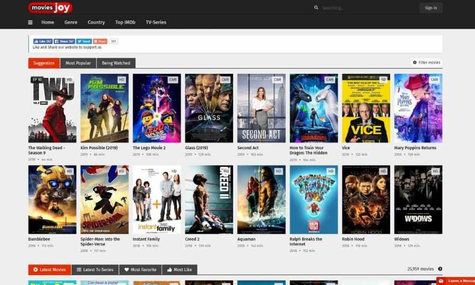Switch to Most Favorite tab
This screenshot has width=475, height=285.
pyautogui.click(x=140, y=269)
